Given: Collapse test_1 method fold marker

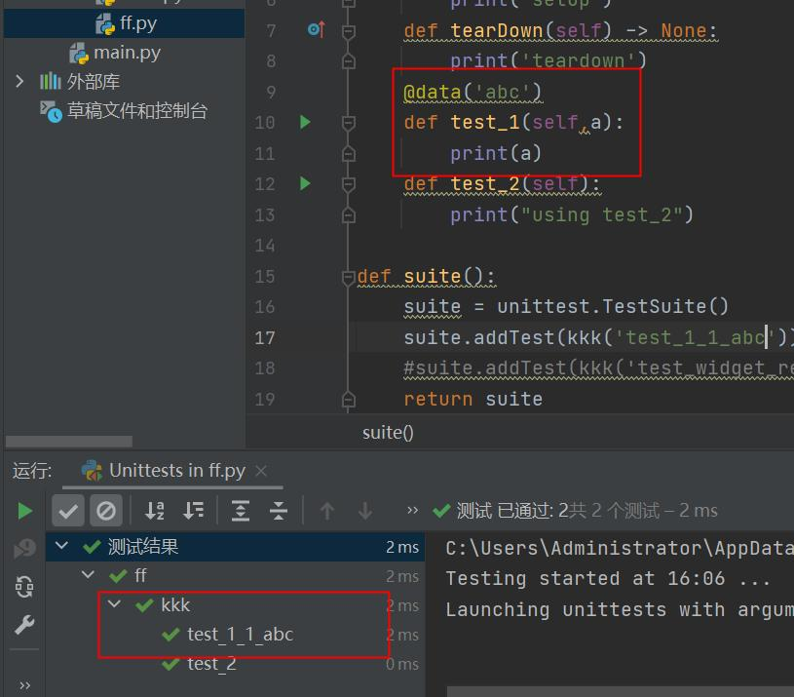Looking at the screenshot, I should pyautogui.click(x=349, y=123).
